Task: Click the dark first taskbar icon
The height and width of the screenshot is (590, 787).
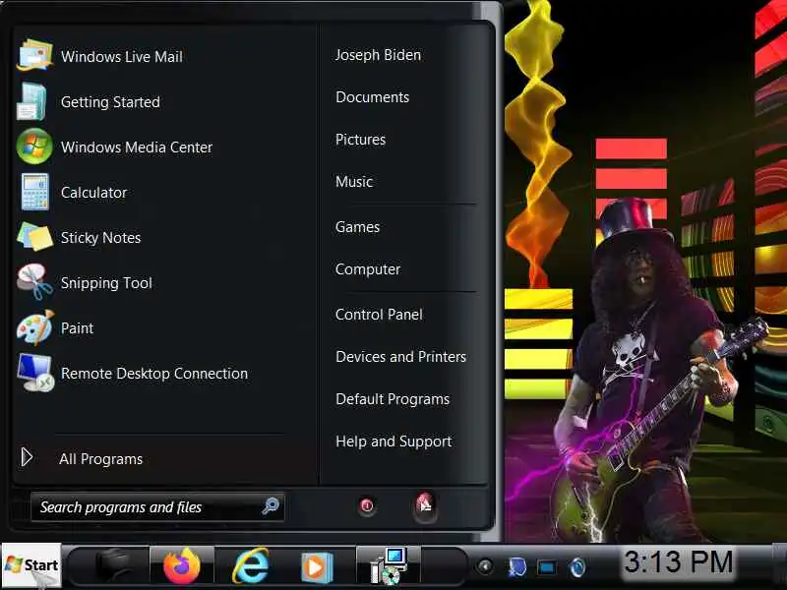Action: click(113, 566)
